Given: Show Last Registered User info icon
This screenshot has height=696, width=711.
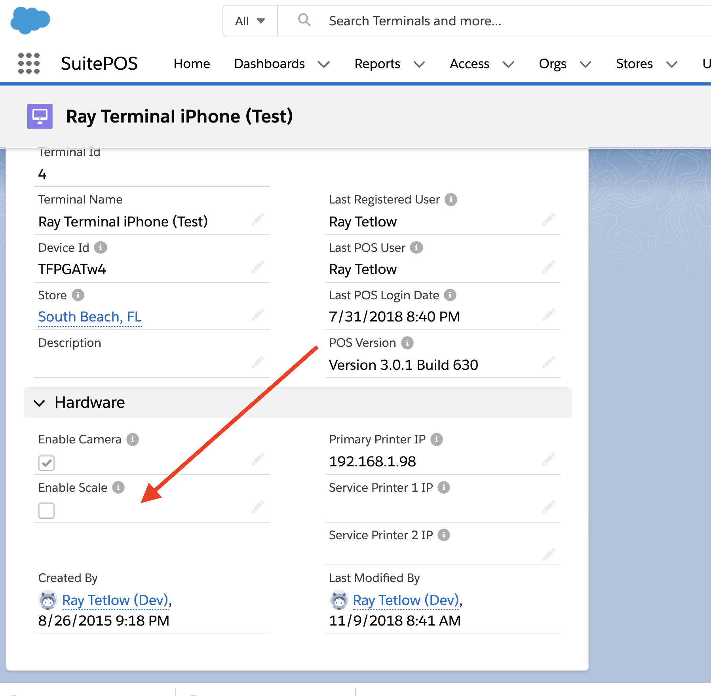Looking at the screenshot, I should point(451,200).
